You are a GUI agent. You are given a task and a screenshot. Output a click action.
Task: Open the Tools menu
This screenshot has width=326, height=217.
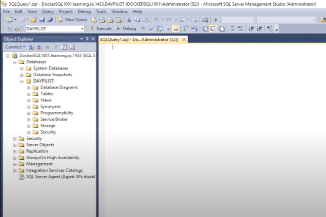[101, 11]
